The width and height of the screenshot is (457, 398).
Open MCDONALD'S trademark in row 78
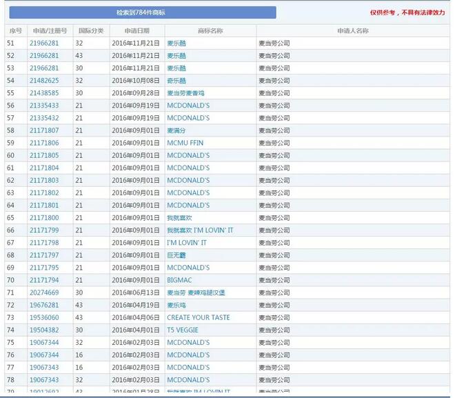(188, 380)
